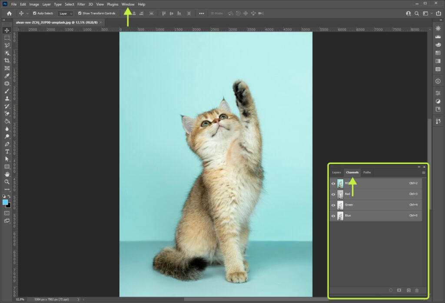Select the Frame tool
The image size is (445, 303).
pyautogui.click(x=7, y=68)
